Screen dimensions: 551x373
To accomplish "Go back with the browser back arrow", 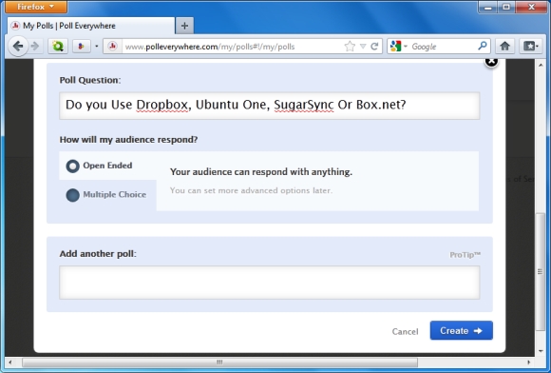I will 17,46.
